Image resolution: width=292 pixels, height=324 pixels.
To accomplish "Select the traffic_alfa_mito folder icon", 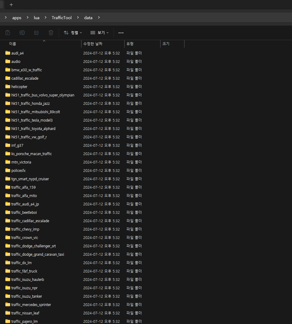I will click(8, 196).
